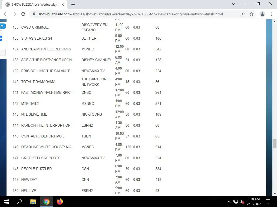Click rank number 150
The image size is (277, 207).
[15, 191]
